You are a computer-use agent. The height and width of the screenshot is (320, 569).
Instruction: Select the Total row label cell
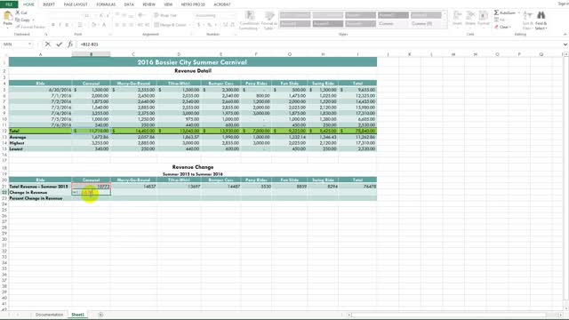pos(40,131)
